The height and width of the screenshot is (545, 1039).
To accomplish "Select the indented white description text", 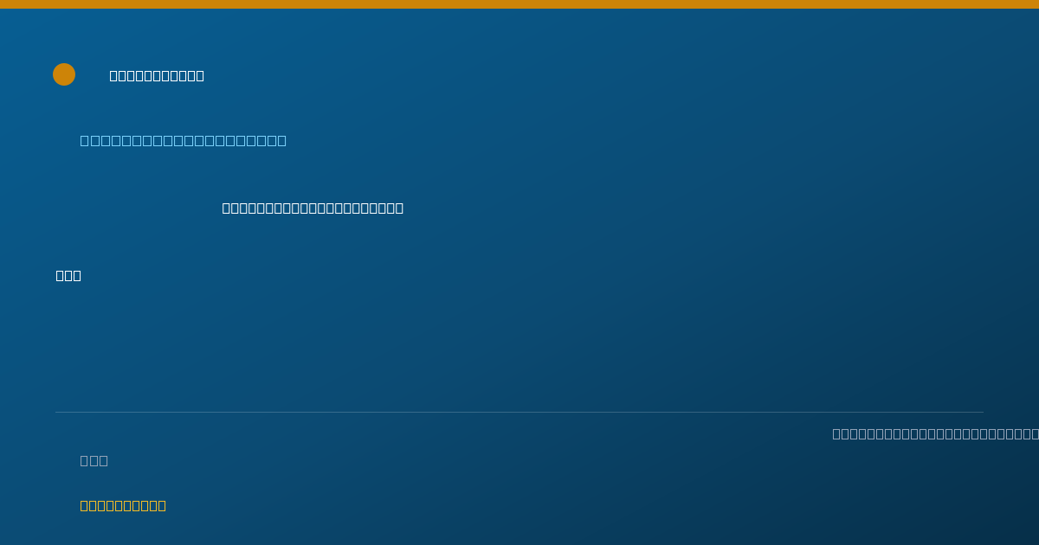I will tap(313, 208).
